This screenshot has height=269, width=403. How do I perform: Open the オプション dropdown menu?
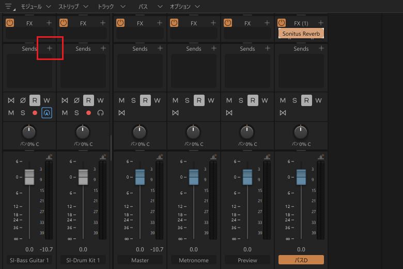[185, 7]
